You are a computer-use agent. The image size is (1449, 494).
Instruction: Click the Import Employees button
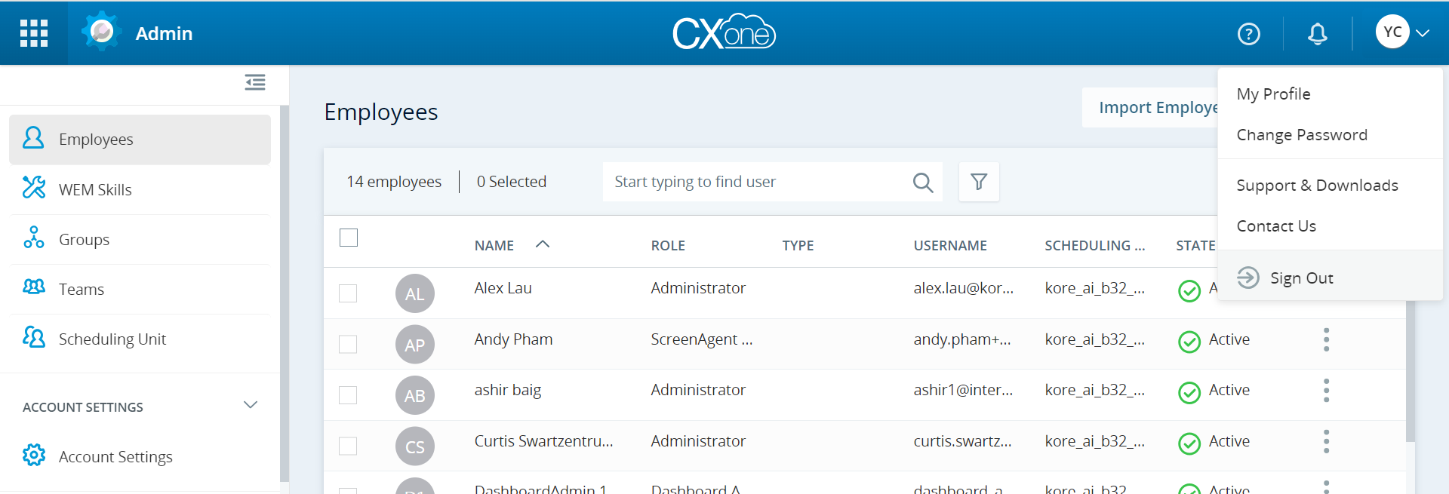[x=1149, y=108]
